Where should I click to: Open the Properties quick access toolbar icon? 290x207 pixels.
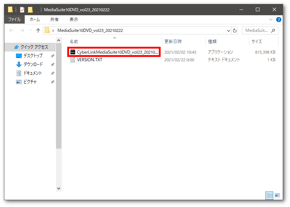click(22, 9)
